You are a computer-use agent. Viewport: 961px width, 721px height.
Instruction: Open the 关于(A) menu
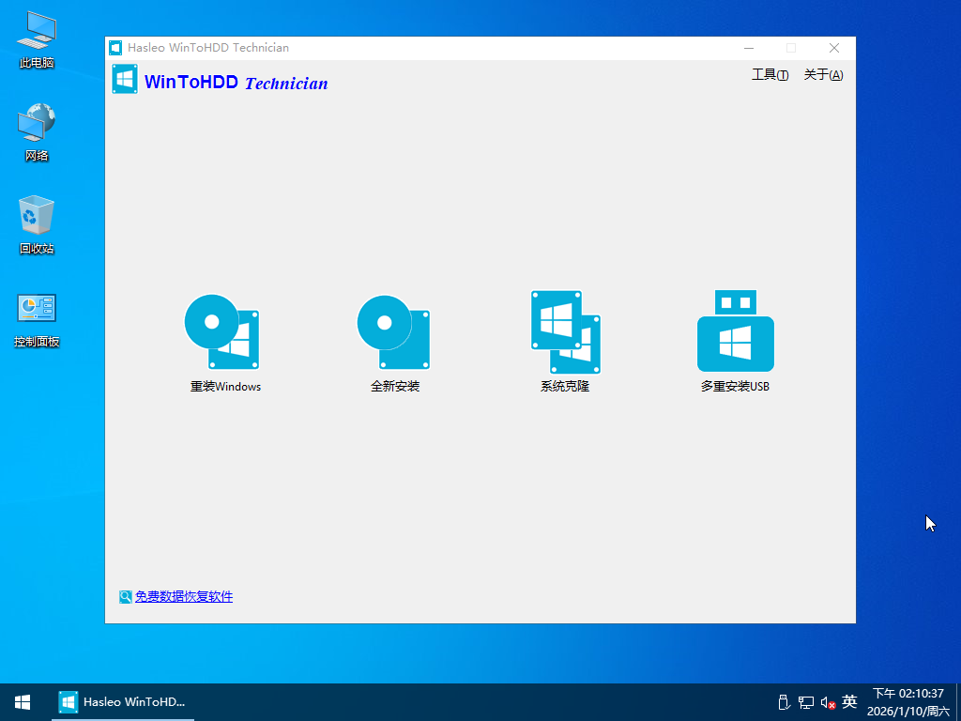823,75
